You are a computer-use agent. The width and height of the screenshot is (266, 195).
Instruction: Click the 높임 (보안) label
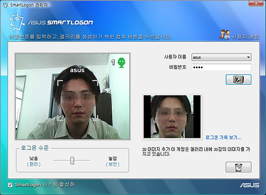[113, 161]
